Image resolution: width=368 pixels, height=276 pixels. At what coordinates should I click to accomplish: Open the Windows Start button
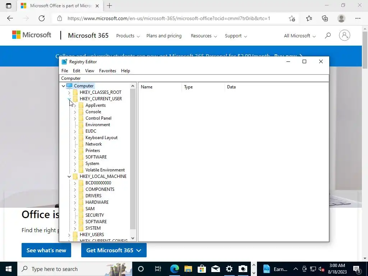tap(9, 269)
